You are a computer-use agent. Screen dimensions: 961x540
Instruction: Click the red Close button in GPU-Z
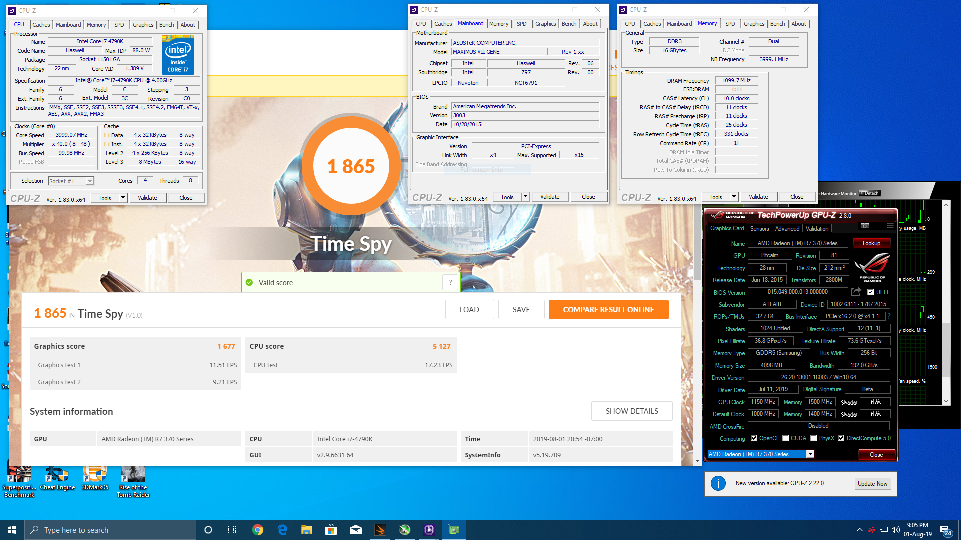[x=876, y=454]
